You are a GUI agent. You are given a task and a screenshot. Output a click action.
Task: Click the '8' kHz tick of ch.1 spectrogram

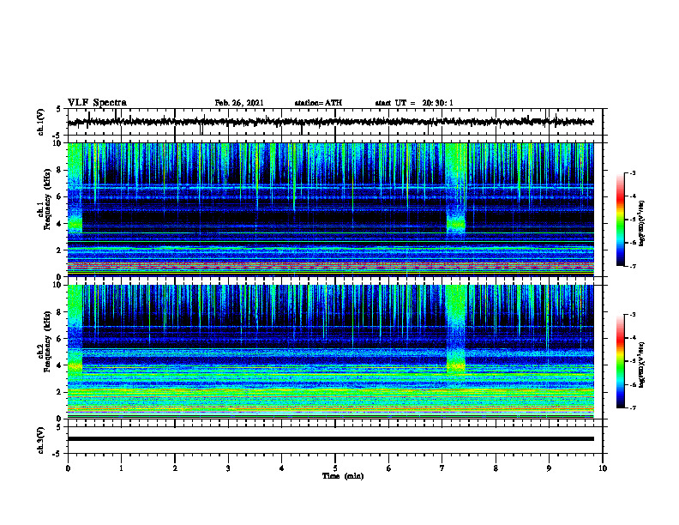[x=59, y=170]
